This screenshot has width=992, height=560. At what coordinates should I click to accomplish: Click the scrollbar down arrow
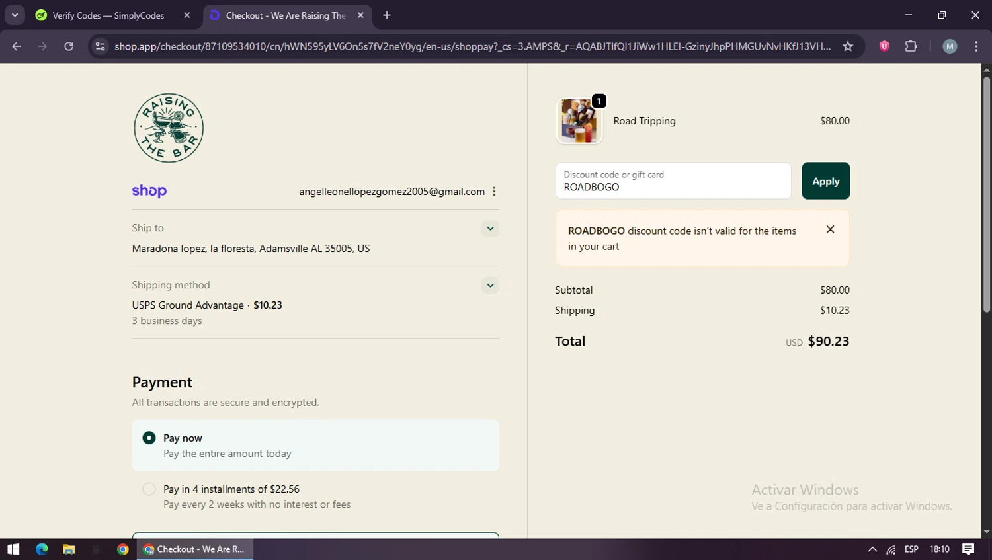pyautogui.click(x=987, y=532)
